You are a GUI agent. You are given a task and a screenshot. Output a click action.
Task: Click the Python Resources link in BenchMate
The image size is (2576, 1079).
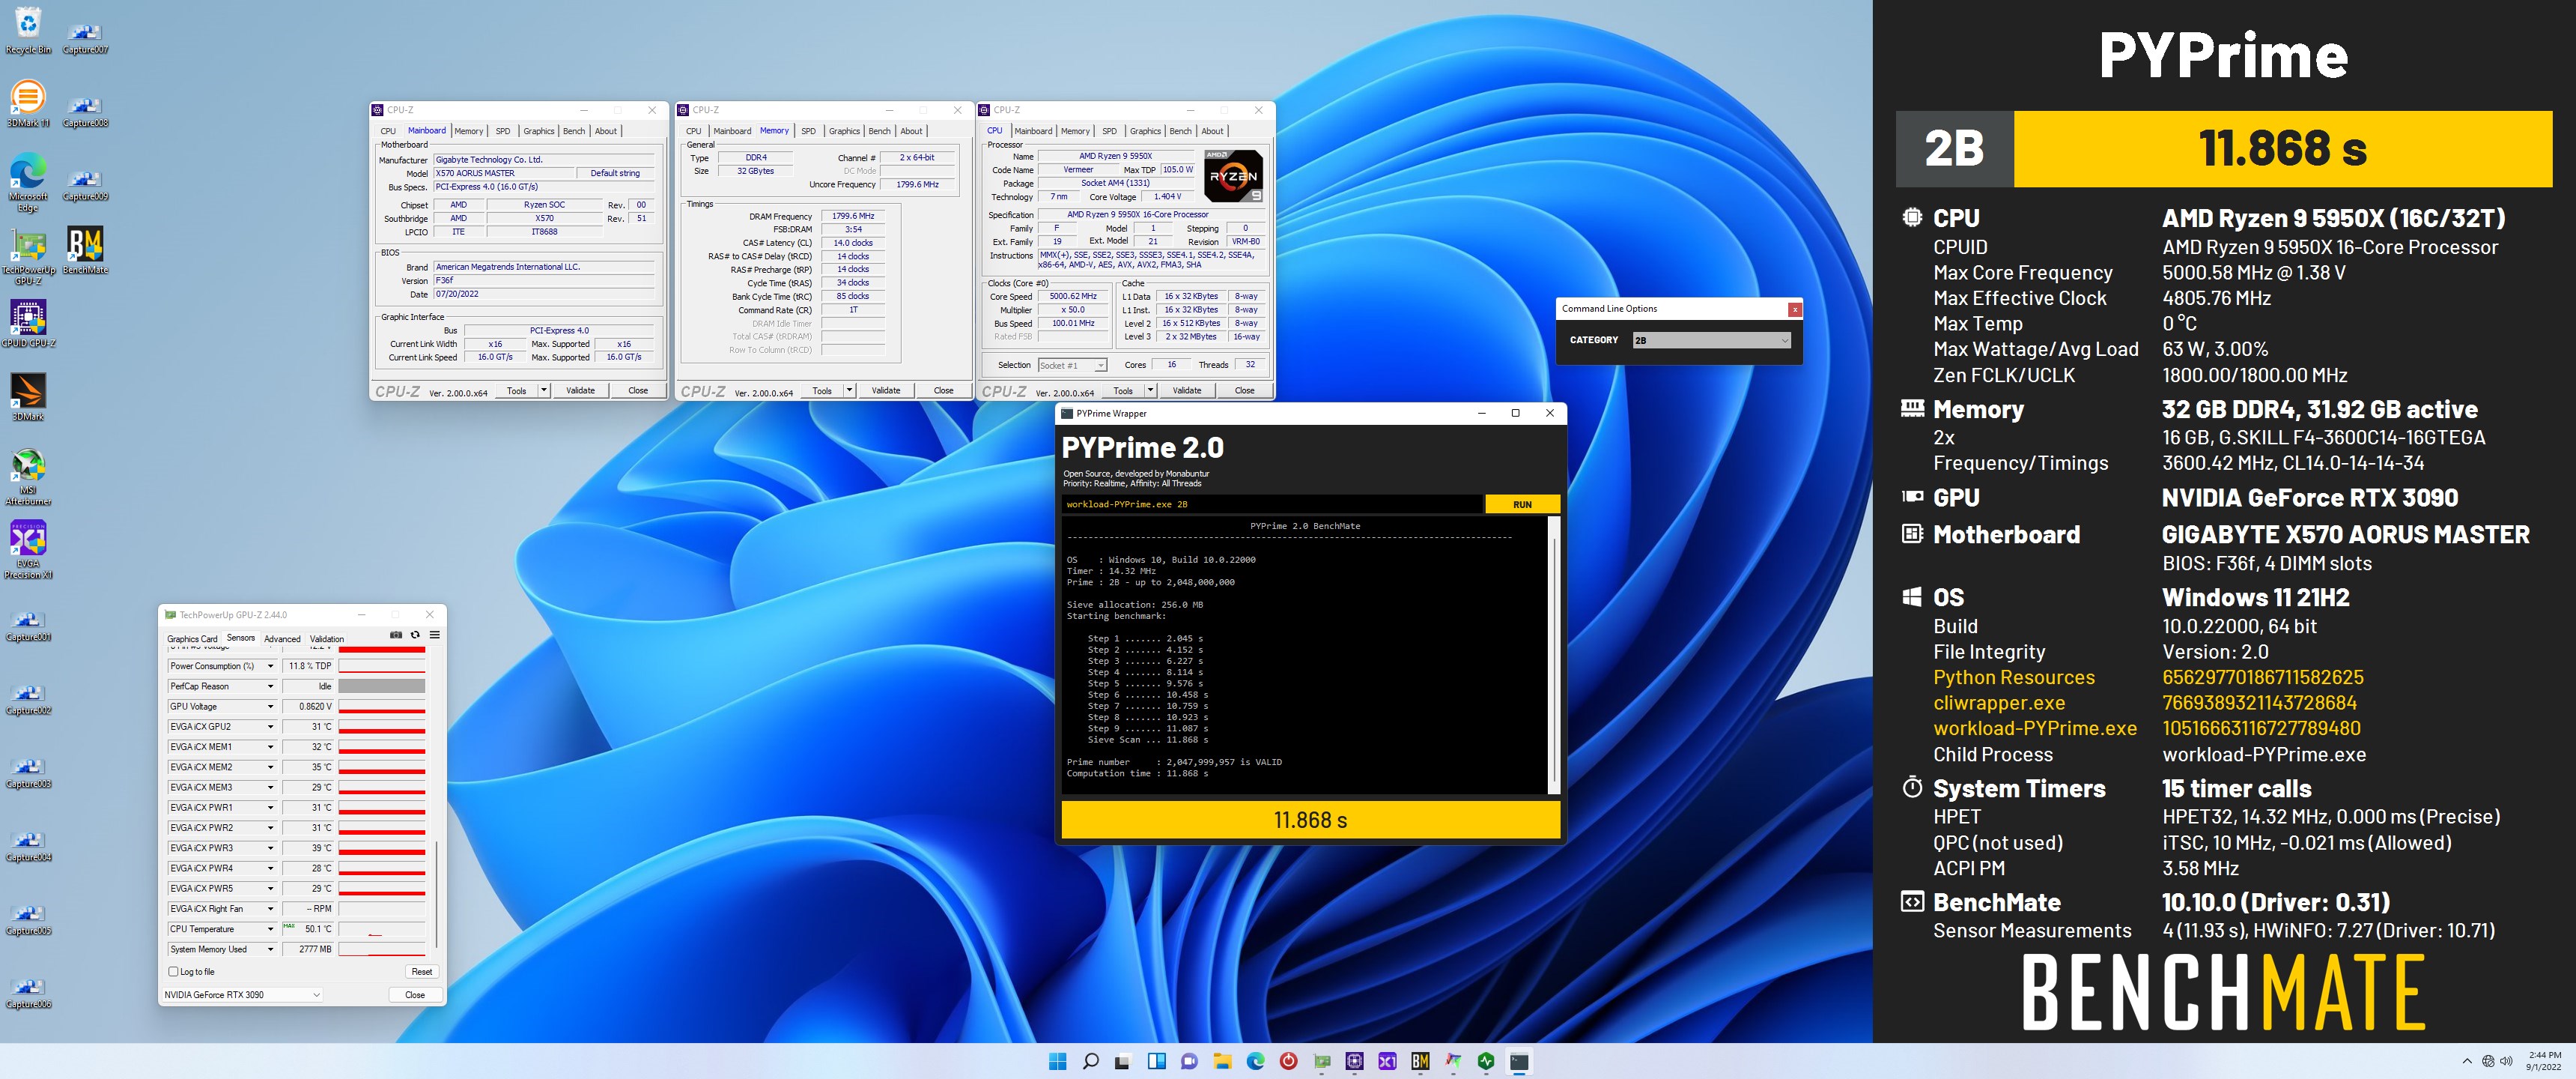(x=2014, y=677)
